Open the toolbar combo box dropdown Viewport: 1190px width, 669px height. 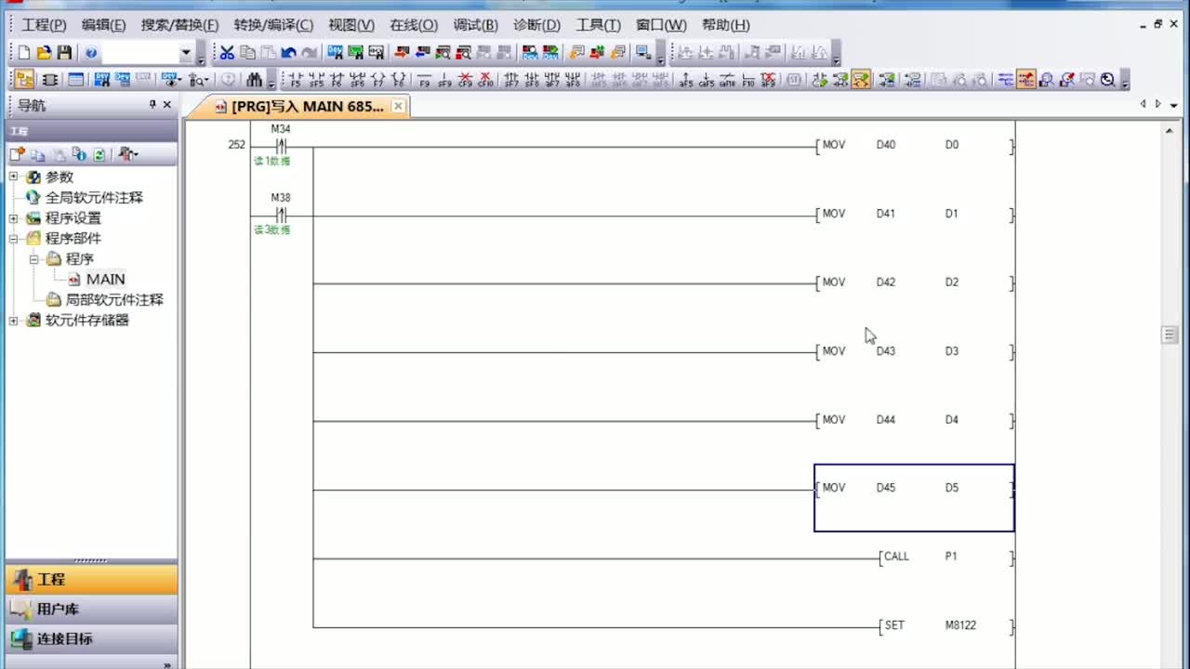[x=185, y=54]
